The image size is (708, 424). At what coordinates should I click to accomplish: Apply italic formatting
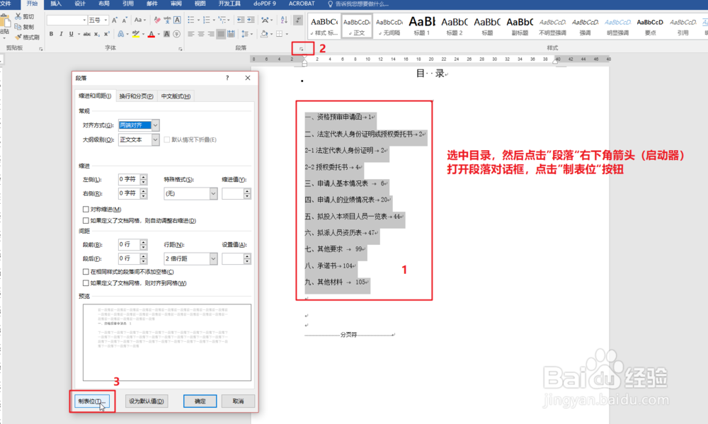point(62,33)
